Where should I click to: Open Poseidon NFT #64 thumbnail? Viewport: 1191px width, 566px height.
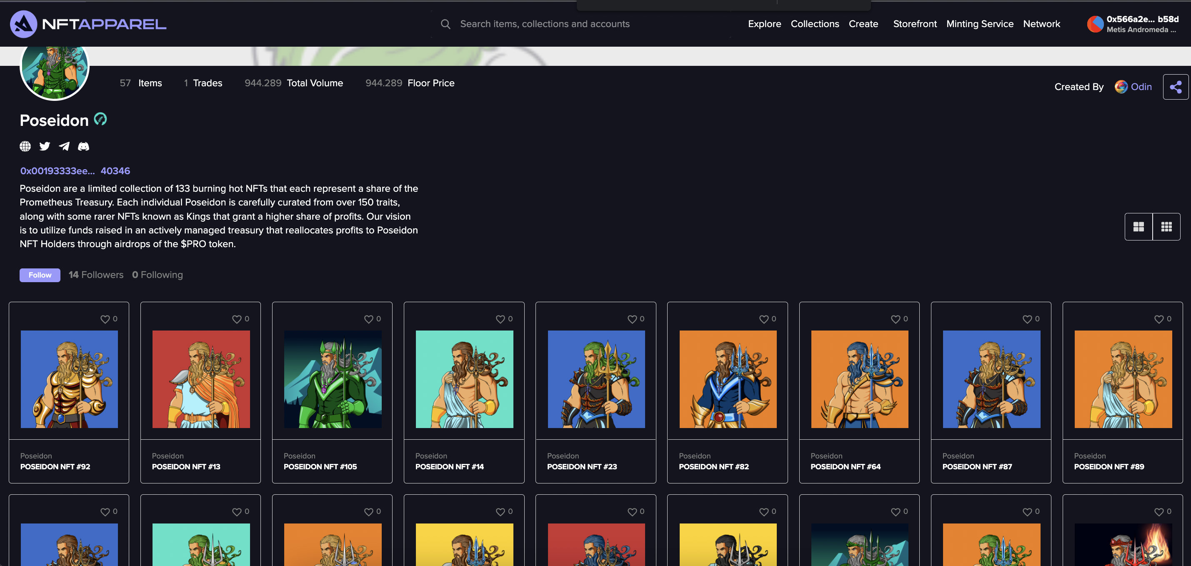click(x=860, y=379)
